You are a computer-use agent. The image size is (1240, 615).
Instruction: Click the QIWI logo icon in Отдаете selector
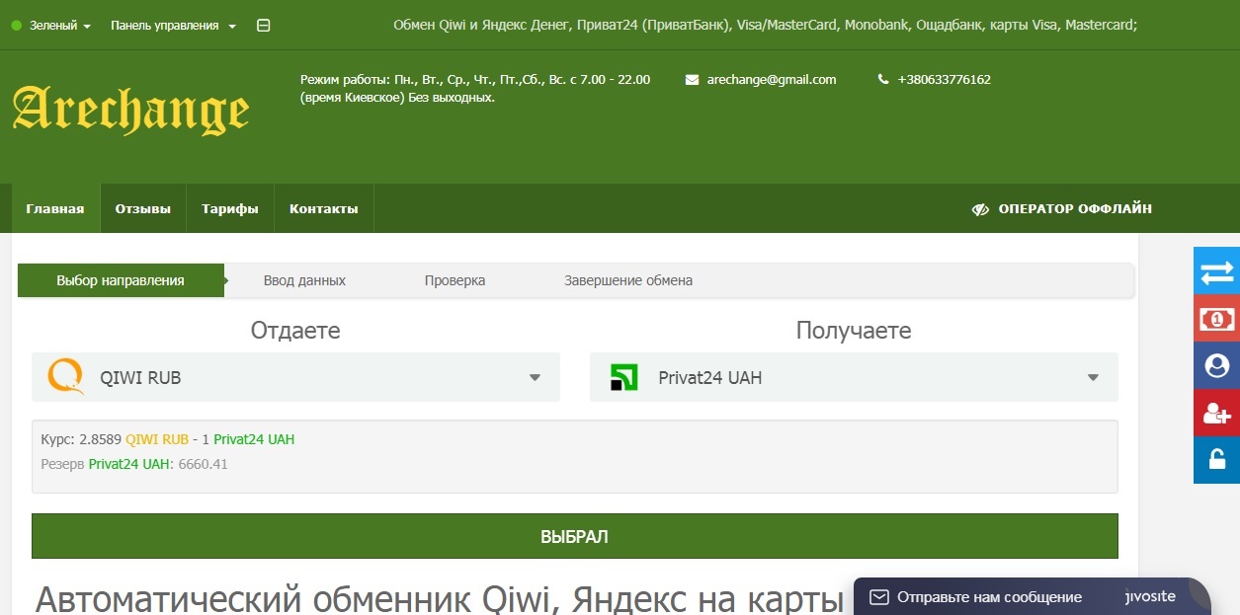66,377
